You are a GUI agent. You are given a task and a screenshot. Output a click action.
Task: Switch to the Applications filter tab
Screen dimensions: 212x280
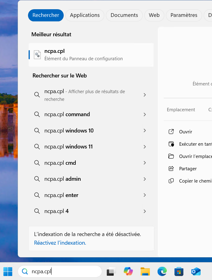click(x=85, y=15)
